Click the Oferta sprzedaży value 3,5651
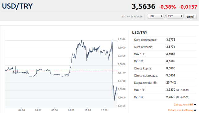Screen dimensions: 199x113 coord(171,75)
